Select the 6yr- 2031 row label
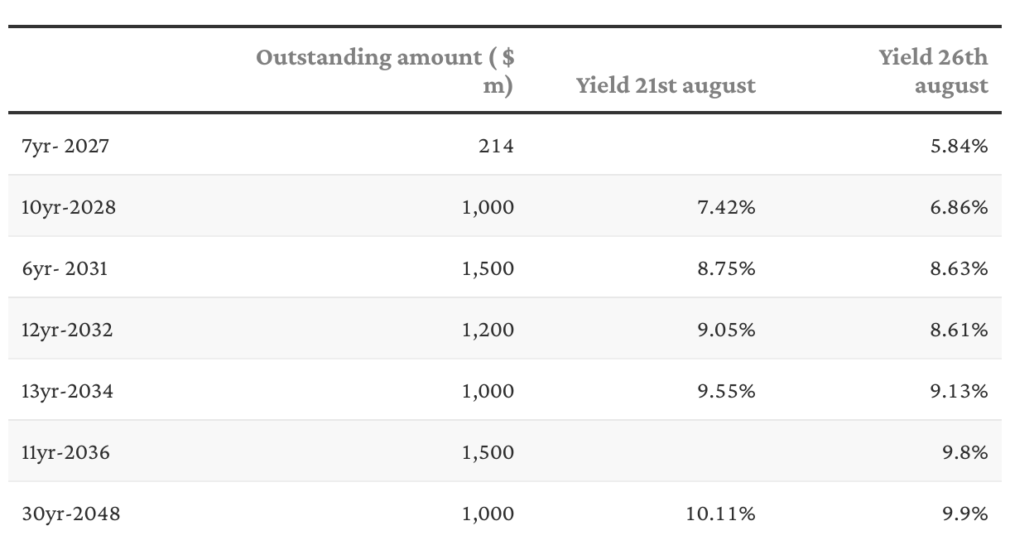1010x550 pixels. (x=65, y=268)
